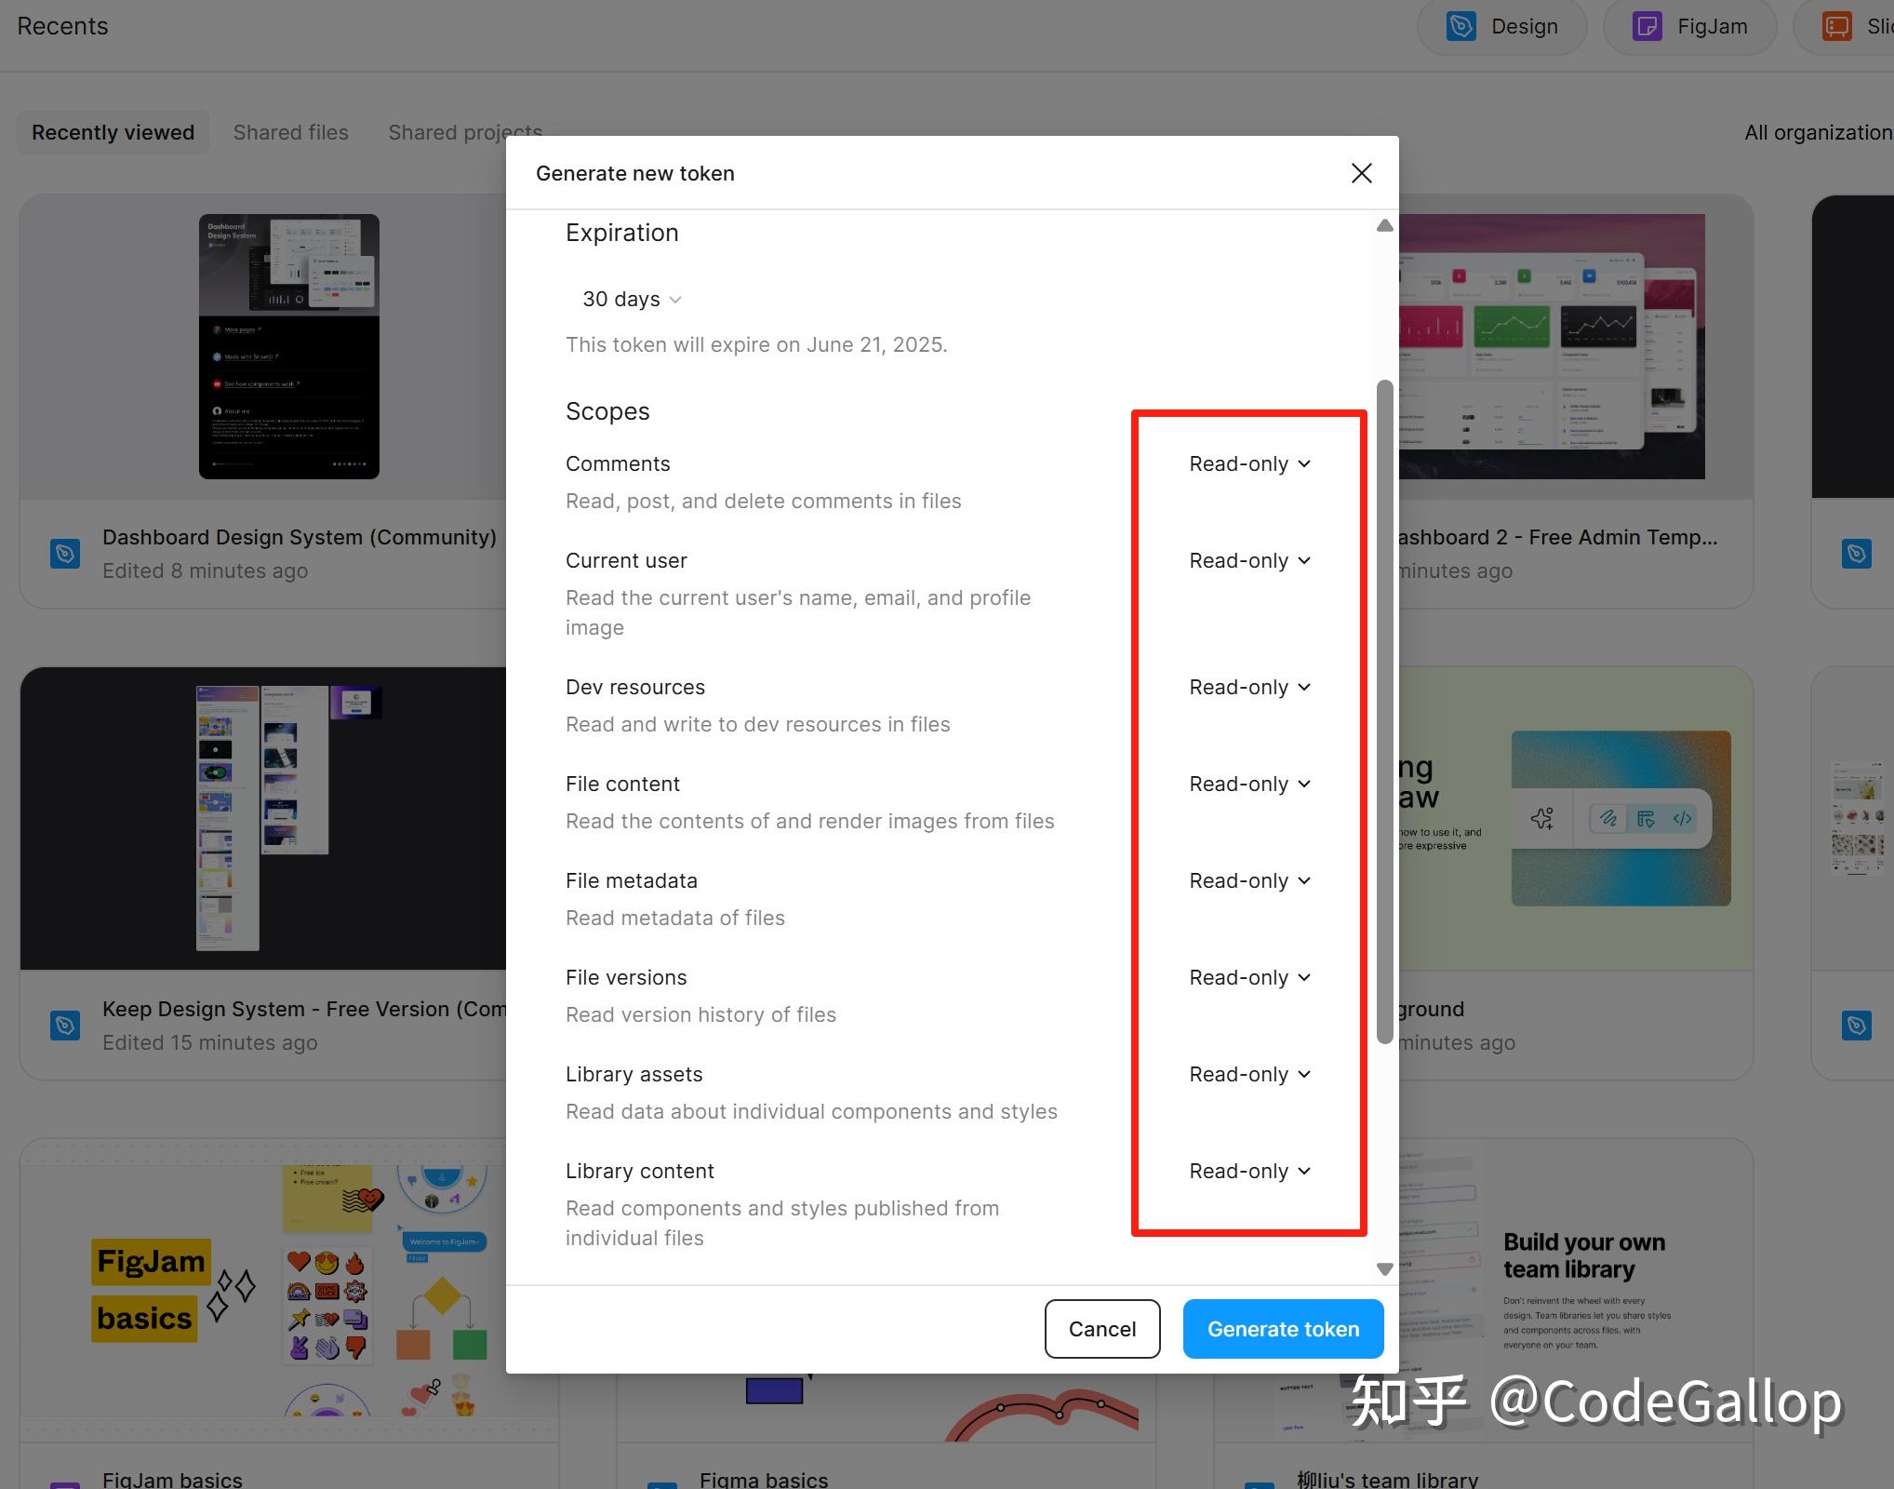Click the Design file icon in header
The height and width of the screenshot is (1489, 1894).
[x=1461, y=26]
